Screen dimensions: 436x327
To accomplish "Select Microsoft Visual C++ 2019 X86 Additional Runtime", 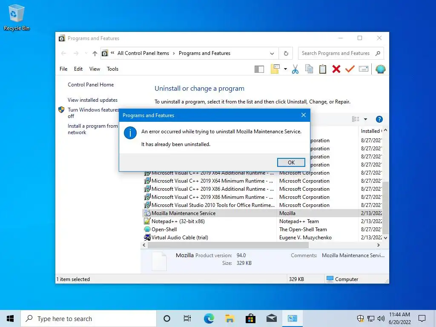I will tap(213, 189).
